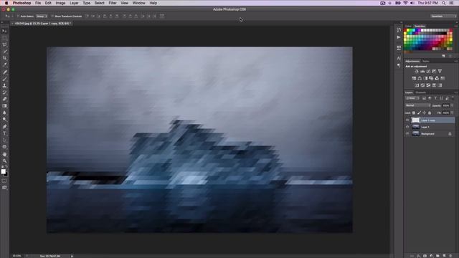Screen dimensions: 459x258
Task: Open the Essentials workspace dropdown
Action: click(443, 16)
